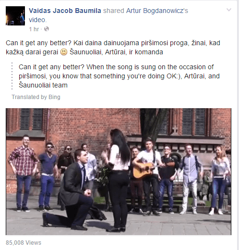239x250 pixels.
Task: Click the blonde woman at the video's right edge
Action: (x=219, y=179)
